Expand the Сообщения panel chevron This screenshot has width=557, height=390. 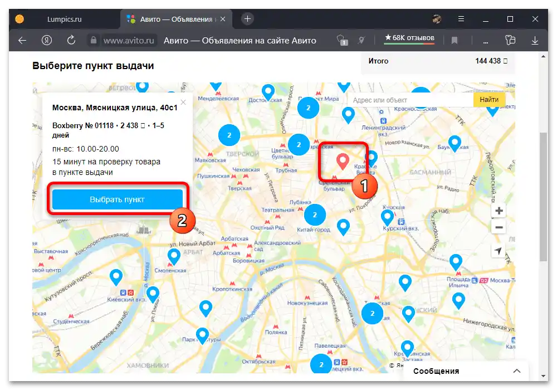pos(517,371)
